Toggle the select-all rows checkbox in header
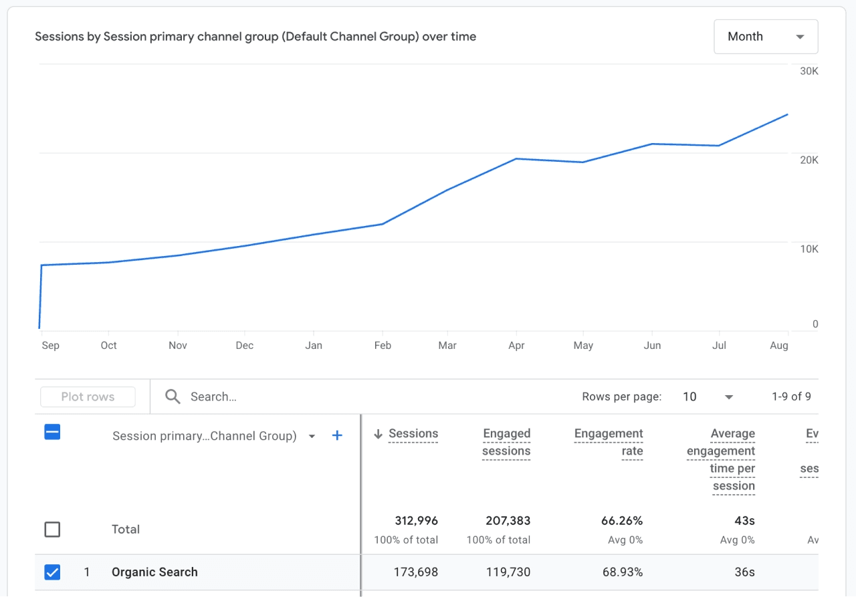The width and height of the screenshot is (856, 597). pos(52,433)
